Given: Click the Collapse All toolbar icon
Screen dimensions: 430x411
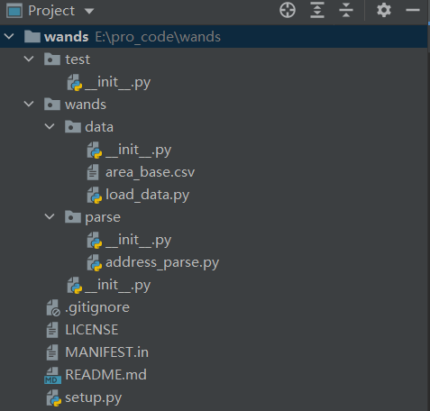Looking at the screenshot, I should (x=346, y=10).
